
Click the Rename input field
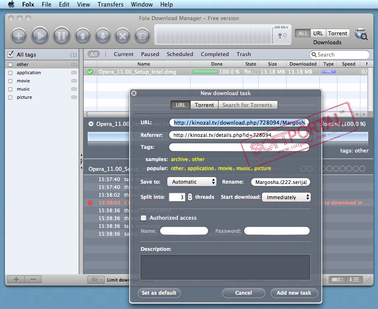click(x=280, y=182)
